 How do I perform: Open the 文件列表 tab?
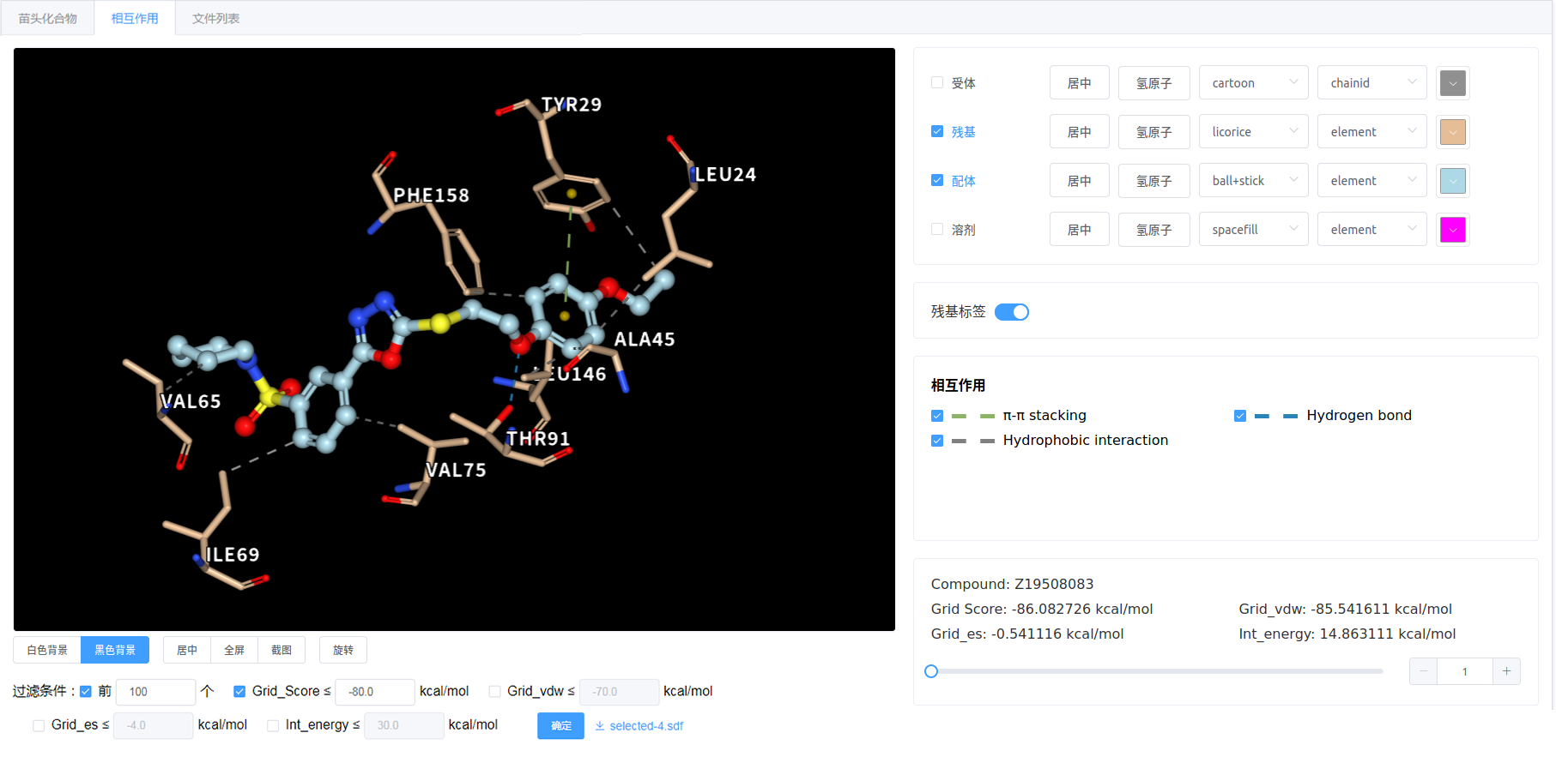pos(215,18)
